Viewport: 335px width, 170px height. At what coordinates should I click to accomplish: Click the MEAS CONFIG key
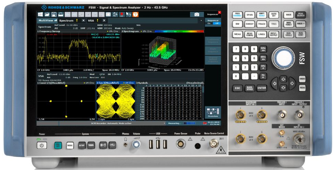point(250,34)
